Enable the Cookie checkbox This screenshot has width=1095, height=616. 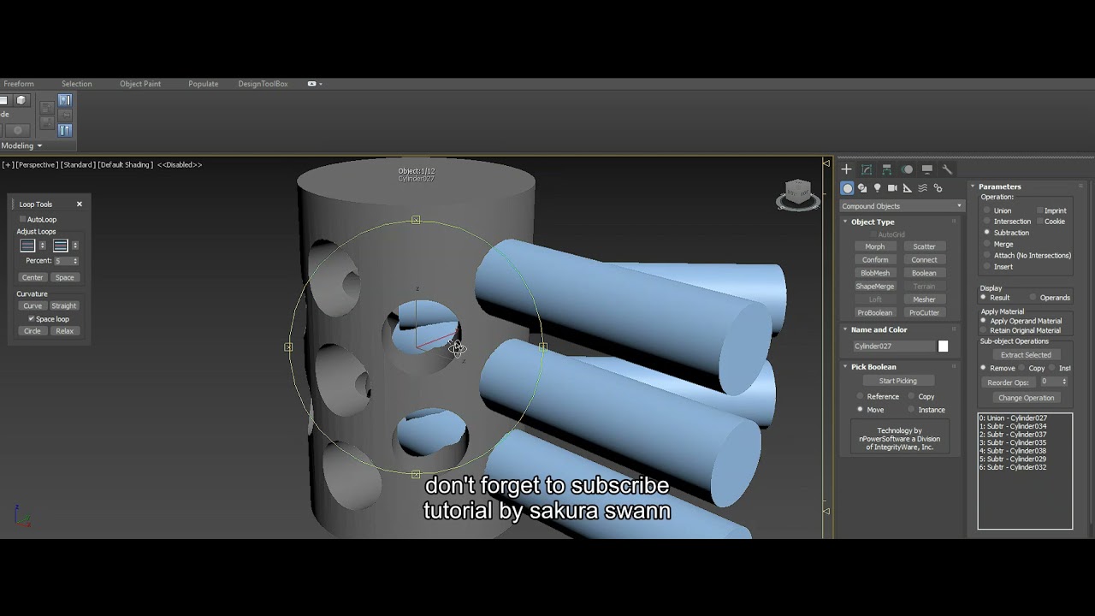(1040, 222)
